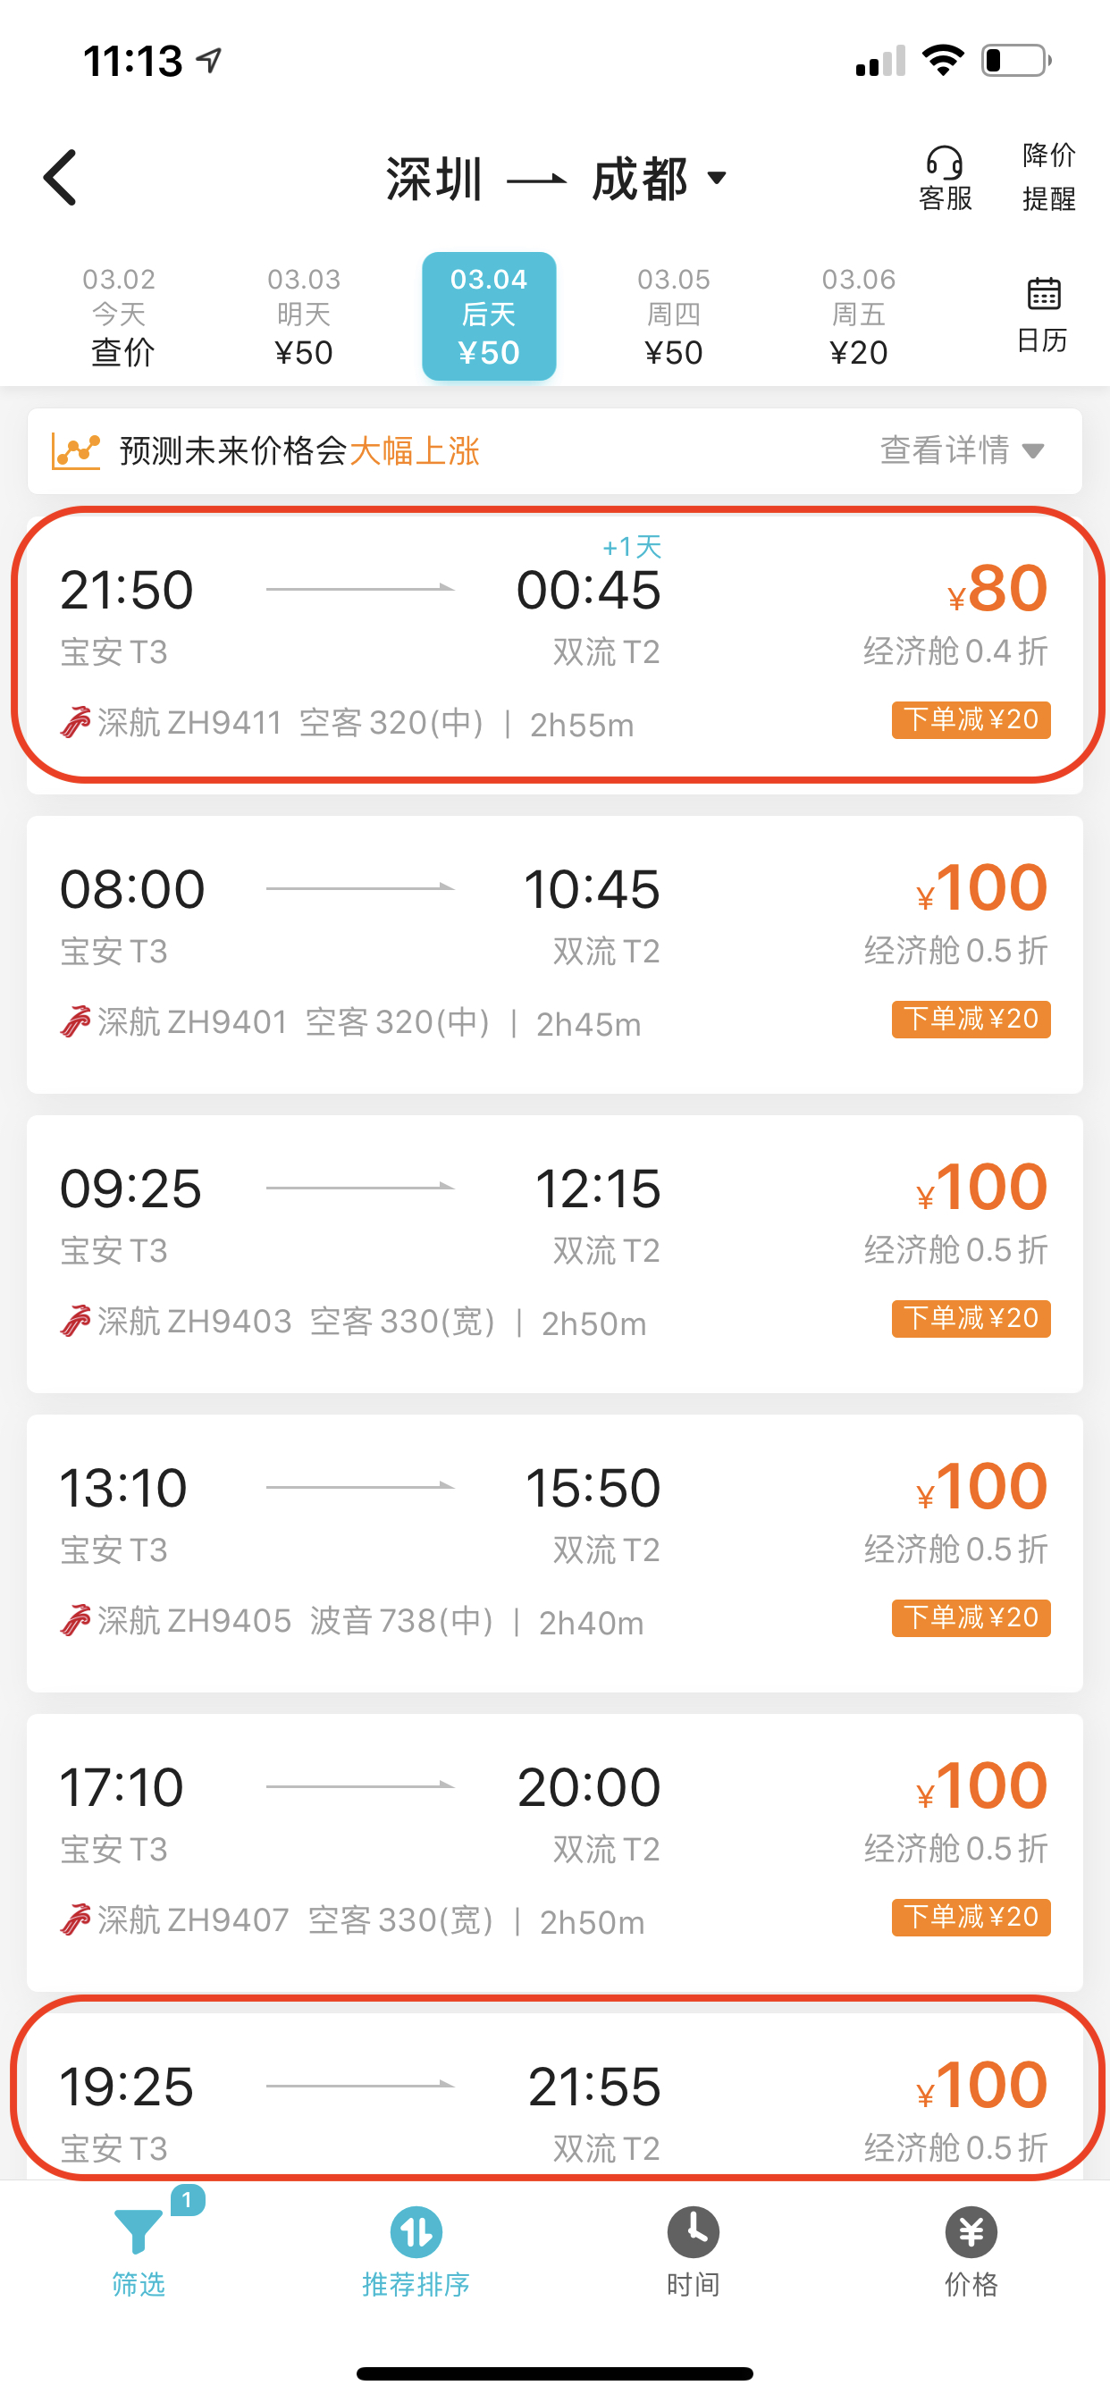Viewport: 1110px width, 2402px height.
Task: Select the 03.02 today date tab
Action: pos(120,315)
